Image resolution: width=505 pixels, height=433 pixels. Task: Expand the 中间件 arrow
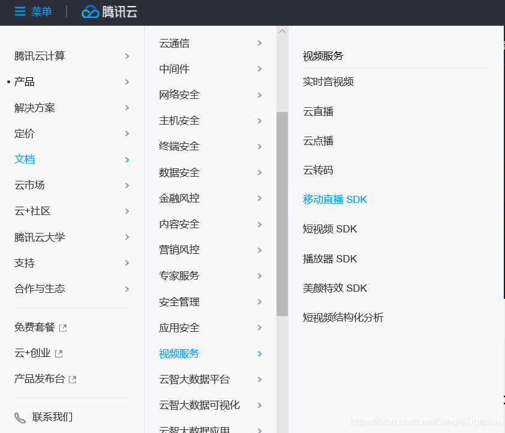[260, 69]
